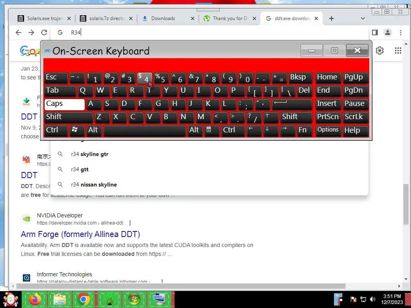This screenshot has height=308, width=411.
Task: Toggle the left Shift key on keyboard
Action: 68,118
